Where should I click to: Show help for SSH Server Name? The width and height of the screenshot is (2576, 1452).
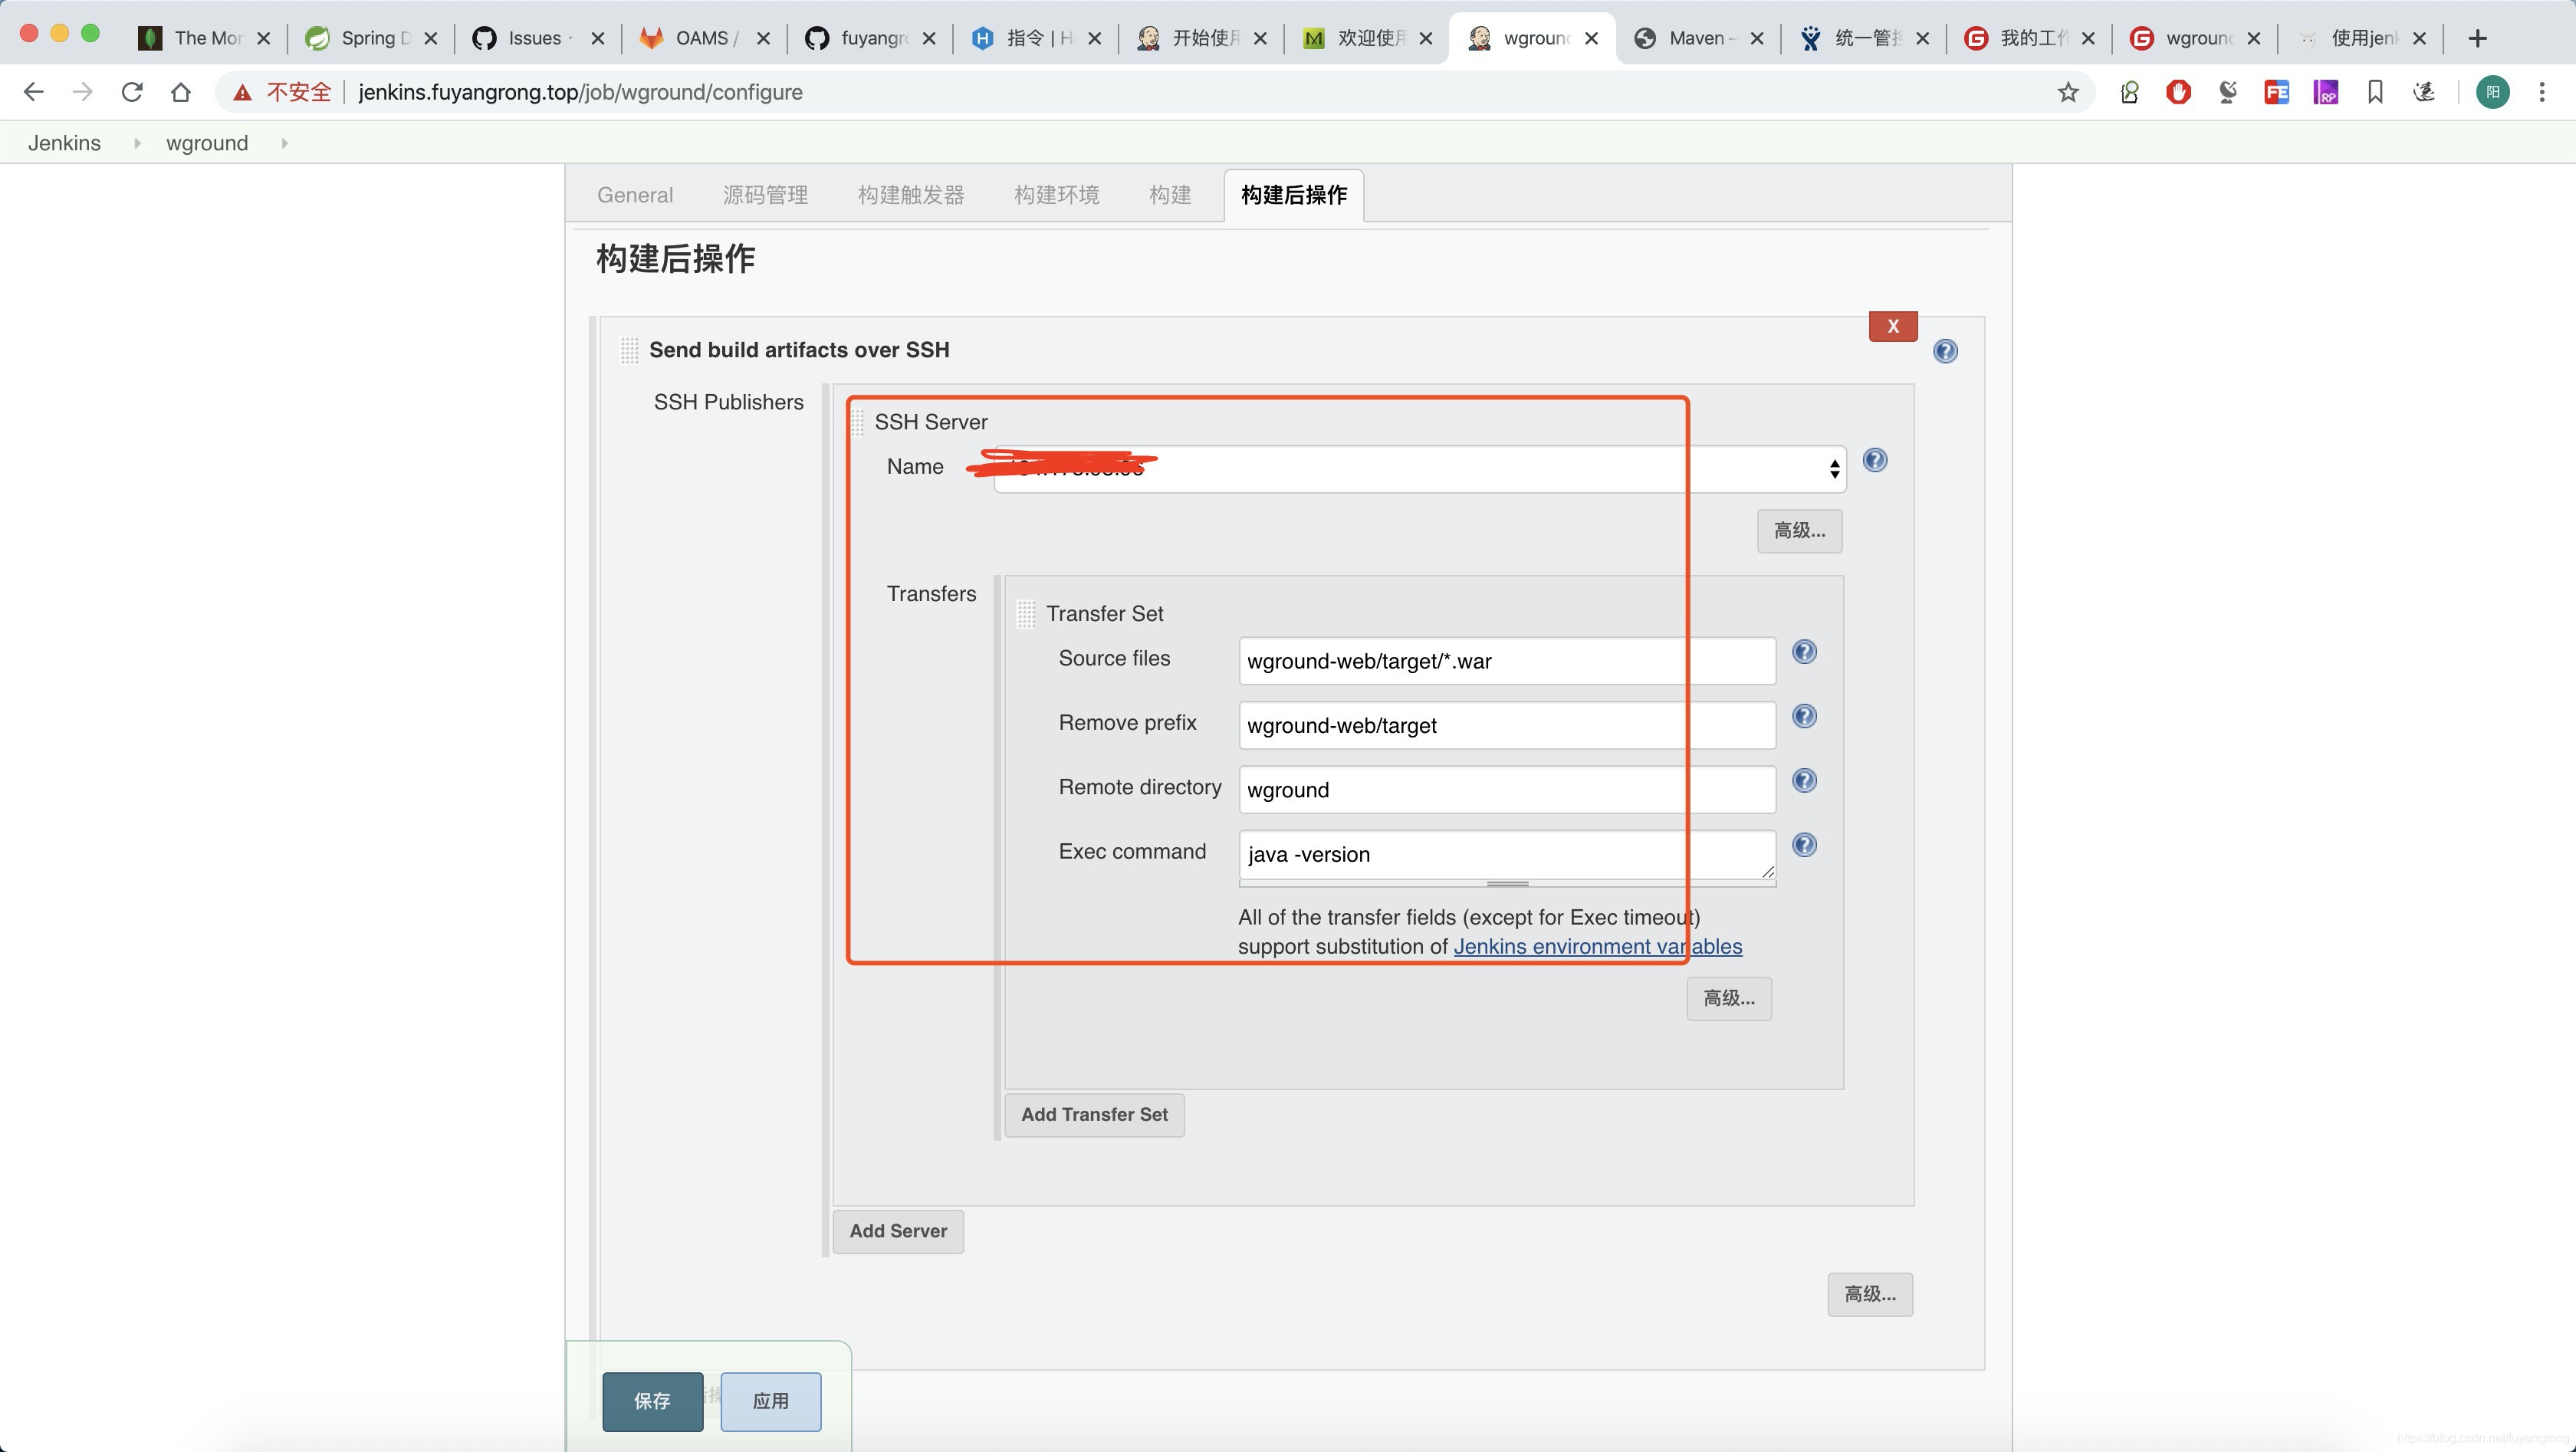point(1875,460)
